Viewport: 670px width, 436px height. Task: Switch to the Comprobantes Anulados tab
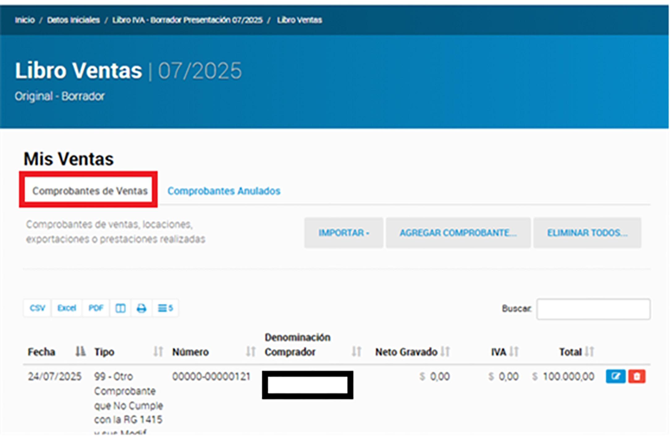point(224,191)
